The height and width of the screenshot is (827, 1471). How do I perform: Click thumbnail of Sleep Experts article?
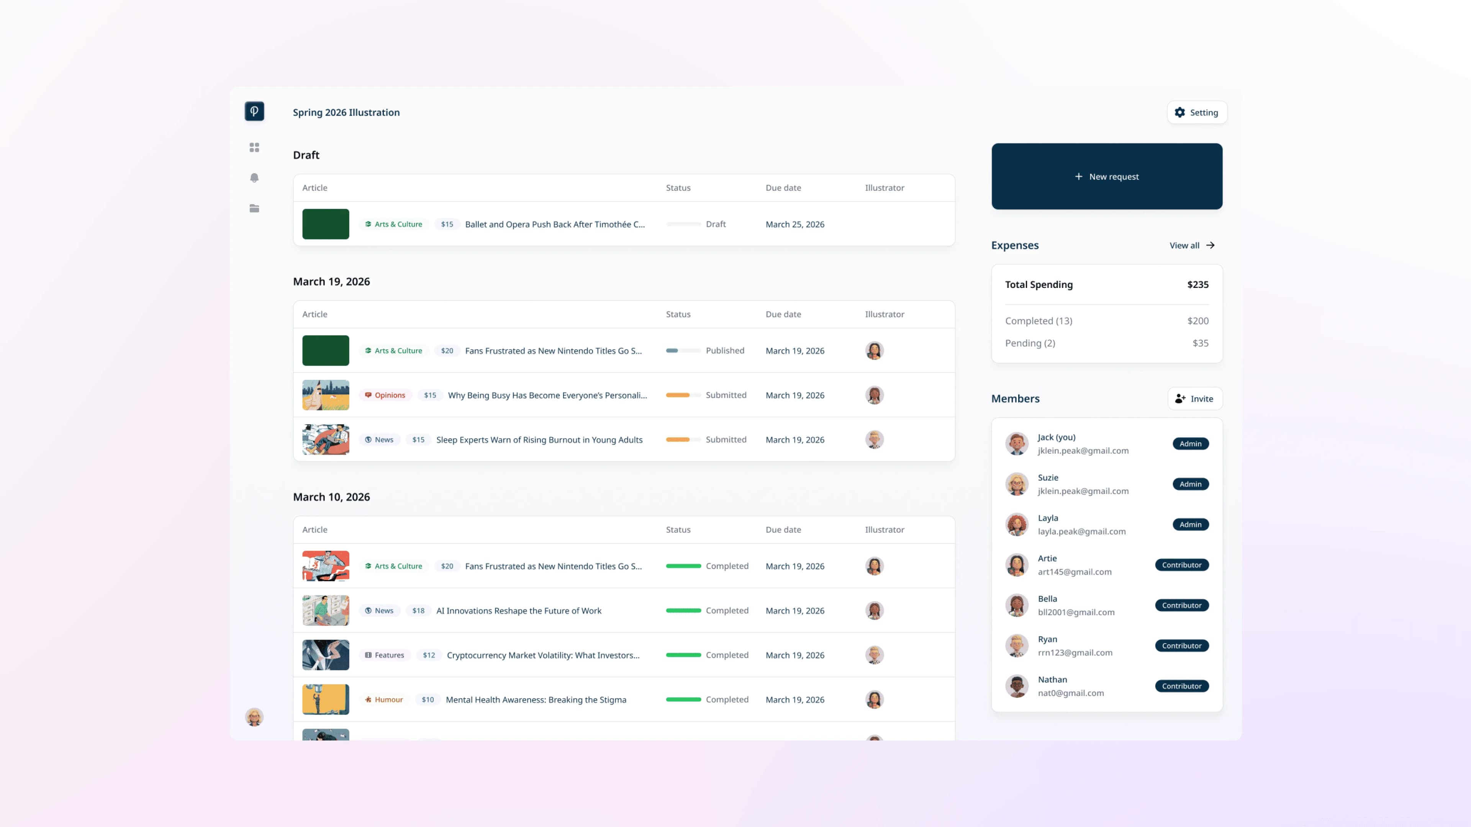tap(326, 440)
